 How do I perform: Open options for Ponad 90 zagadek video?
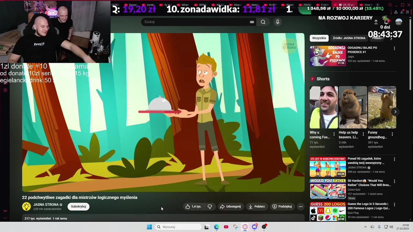[394, 159]
